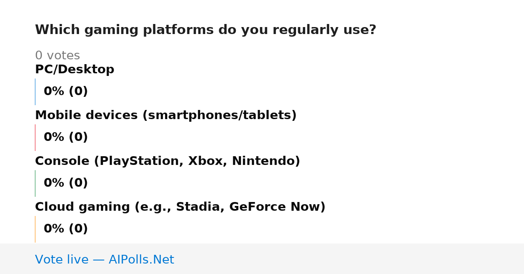
Task: Click the 0% (0) result under Mobile devices
Action: pyautogui.click(x=66, y=137)
